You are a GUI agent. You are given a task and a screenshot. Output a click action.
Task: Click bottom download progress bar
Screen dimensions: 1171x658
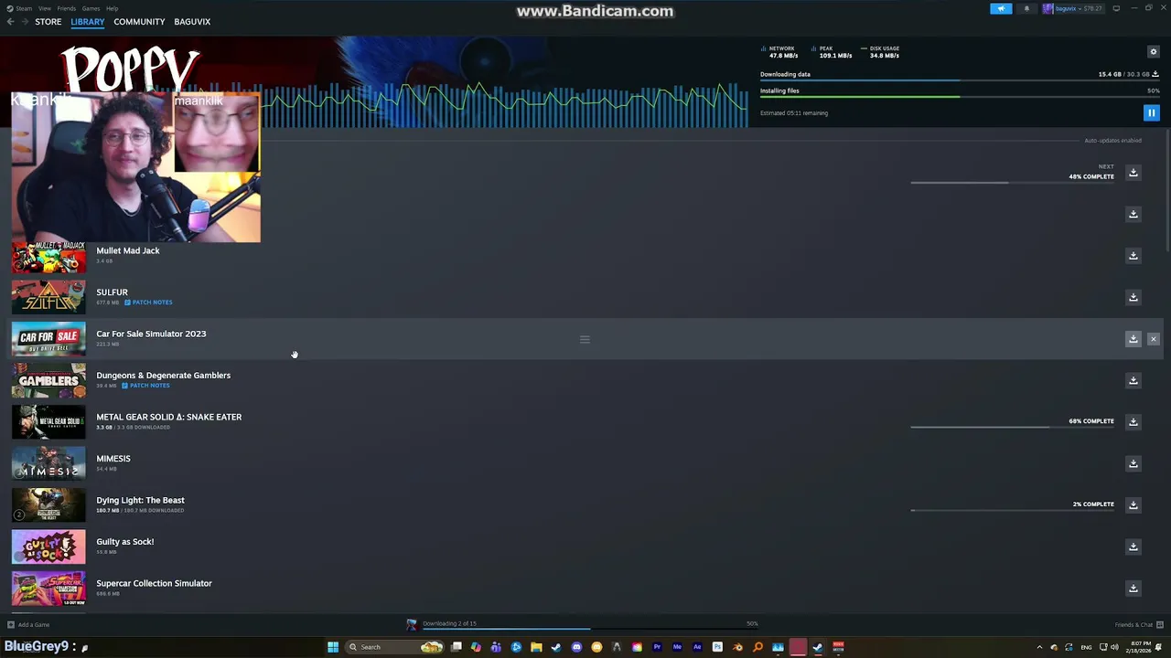point(590,629)
